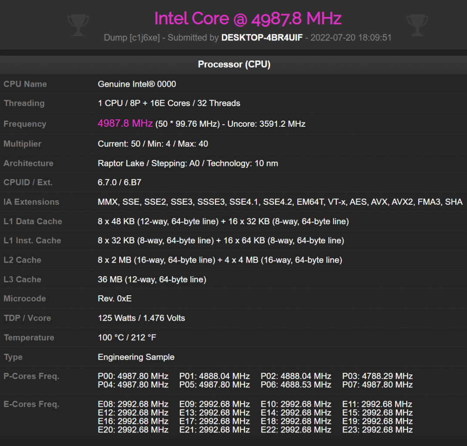
Task: Select the E08: 2992.68 MHz entry
Action: click(133, 404)
